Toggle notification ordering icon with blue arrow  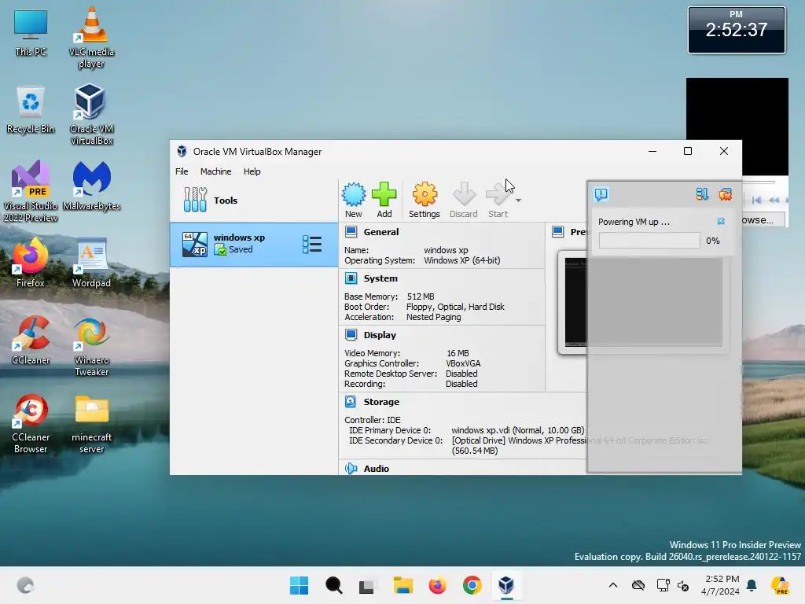coord(702,194)
